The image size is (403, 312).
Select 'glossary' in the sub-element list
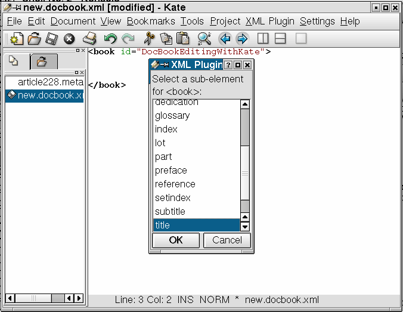tap(172, 116)
